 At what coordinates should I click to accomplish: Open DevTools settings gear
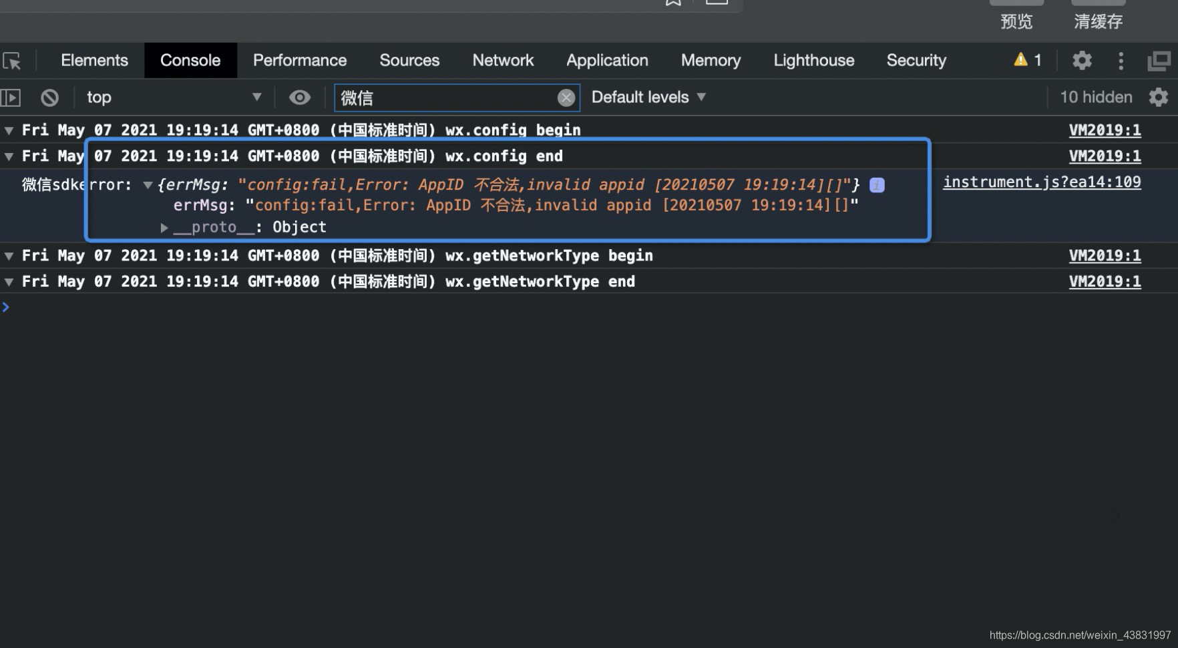pos(1081,60)
